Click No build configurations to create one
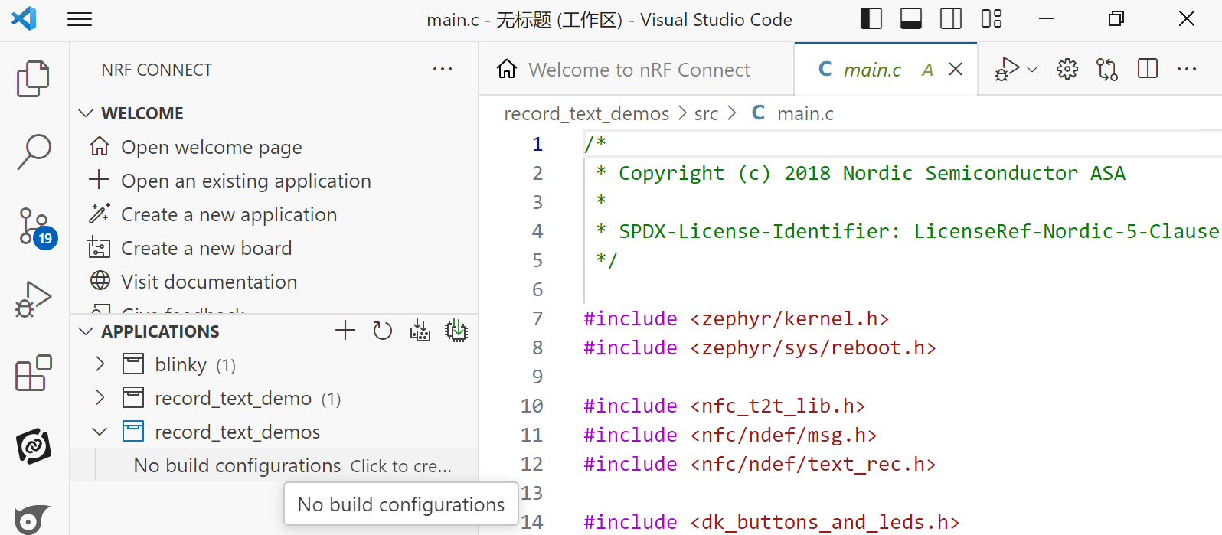The height and width of the screenshot is (535, 1222). (274, 465)
